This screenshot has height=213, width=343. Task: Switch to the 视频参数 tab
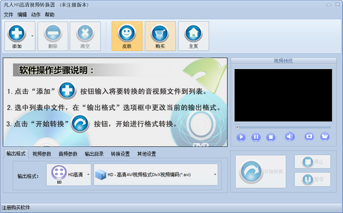click(x=42, y=154)
